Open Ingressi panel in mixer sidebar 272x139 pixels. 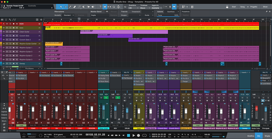coord(4,111)
